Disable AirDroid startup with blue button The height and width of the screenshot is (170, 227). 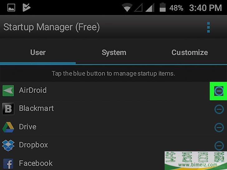tap(219, 91)
